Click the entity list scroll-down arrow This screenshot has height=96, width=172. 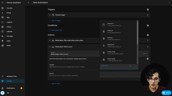pos(138,63)
